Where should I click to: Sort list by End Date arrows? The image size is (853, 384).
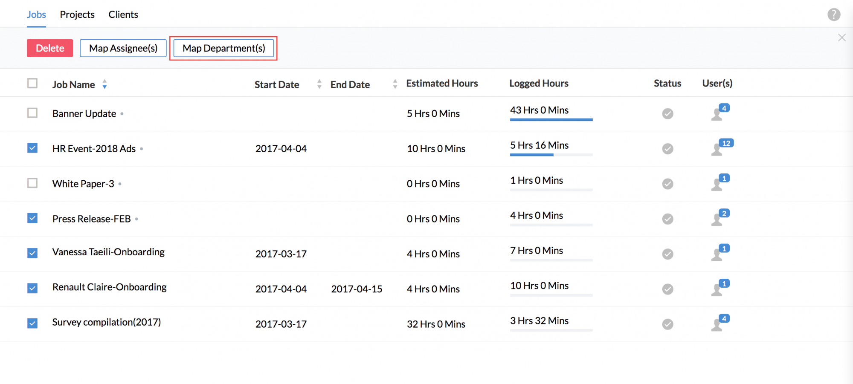395,84
